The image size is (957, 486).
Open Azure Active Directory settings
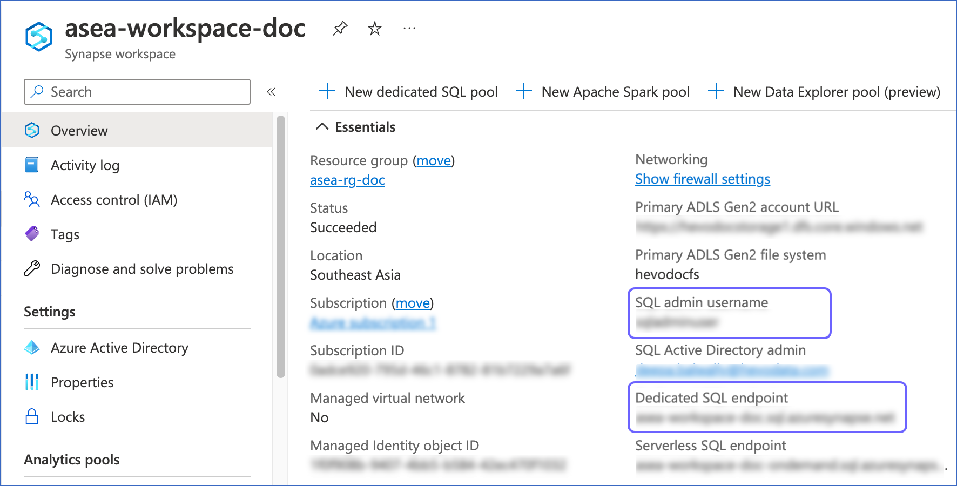click(137, 347)
